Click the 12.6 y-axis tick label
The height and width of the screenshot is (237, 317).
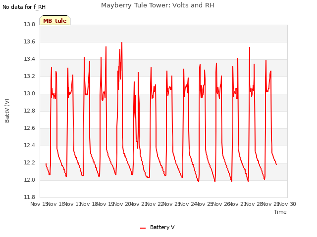(x=30, y=128)
